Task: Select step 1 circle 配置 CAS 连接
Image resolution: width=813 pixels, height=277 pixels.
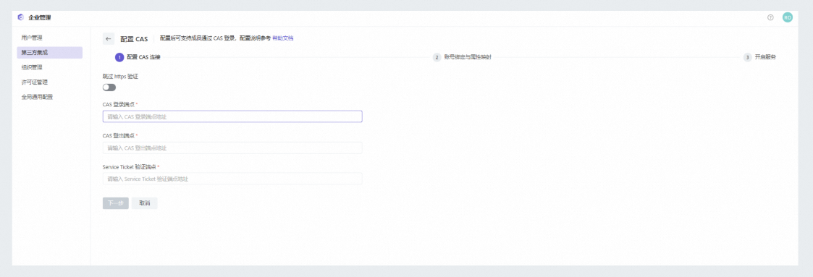Action: 119,57
